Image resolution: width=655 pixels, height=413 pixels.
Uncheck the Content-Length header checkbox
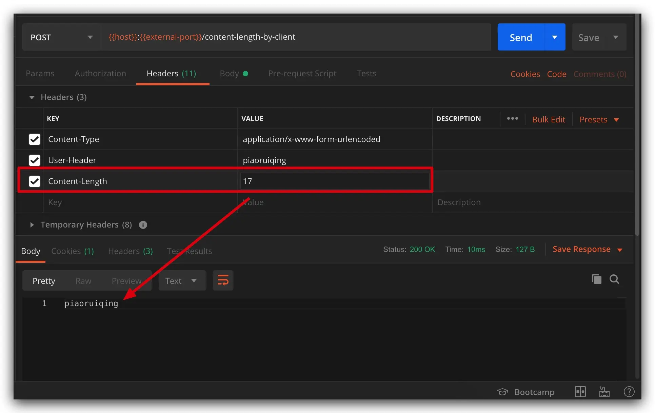click(35, 181)
